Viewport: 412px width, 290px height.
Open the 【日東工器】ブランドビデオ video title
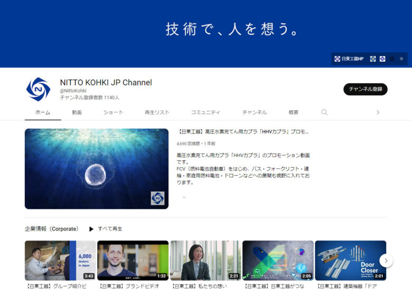[128, 286]
